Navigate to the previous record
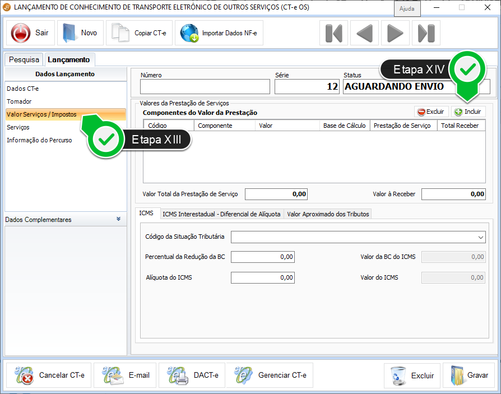 [x=364, y=34]
